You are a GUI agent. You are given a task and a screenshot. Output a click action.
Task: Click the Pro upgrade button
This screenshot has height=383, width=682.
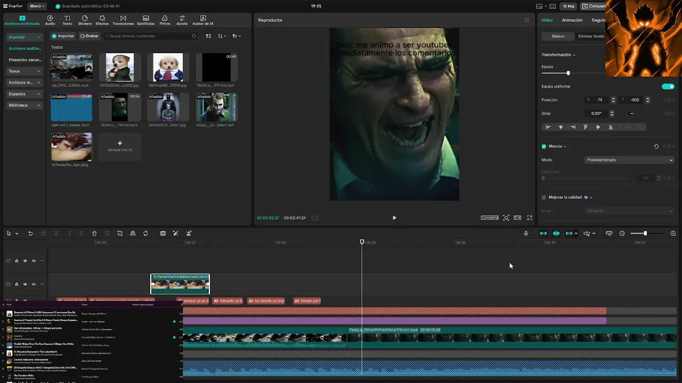coord(568,6)
